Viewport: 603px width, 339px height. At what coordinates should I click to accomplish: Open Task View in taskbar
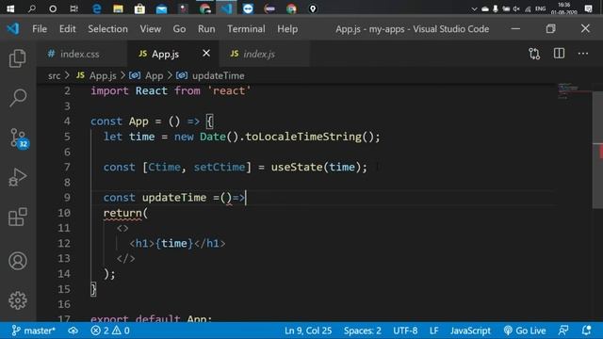pos(73,8)
